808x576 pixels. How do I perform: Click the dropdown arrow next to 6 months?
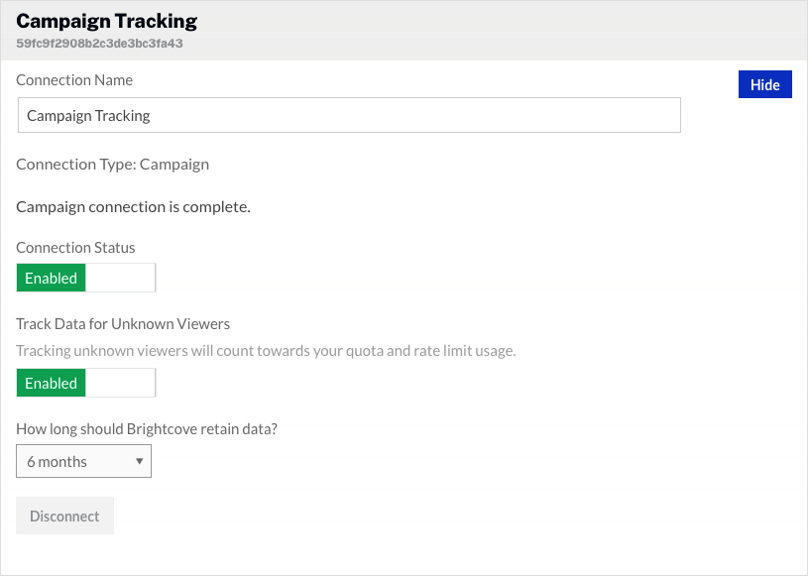click(x=137, y=461)
